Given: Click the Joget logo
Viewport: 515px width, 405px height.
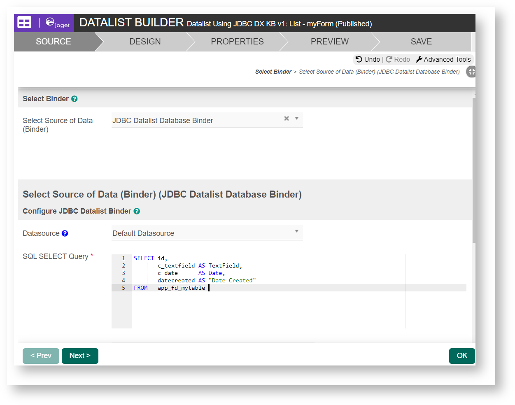Looking at the screenshot, I should pyautogui.click(x=57, y=23).
